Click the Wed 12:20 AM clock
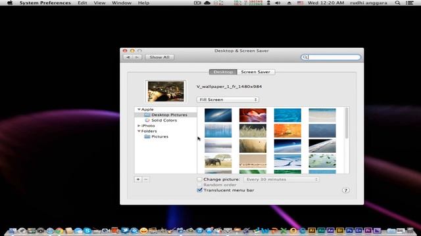 pos(326,3)
